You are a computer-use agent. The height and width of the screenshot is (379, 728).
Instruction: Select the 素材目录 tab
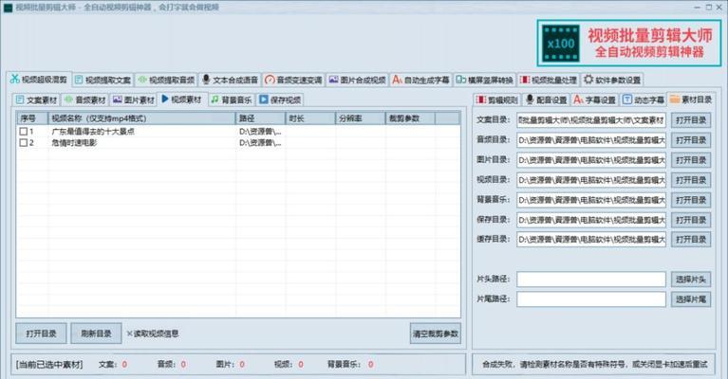point(692,99)
